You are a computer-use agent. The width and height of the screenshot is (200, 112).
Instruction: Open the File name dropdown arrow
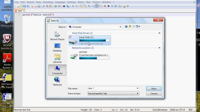(x=137, y=88)
